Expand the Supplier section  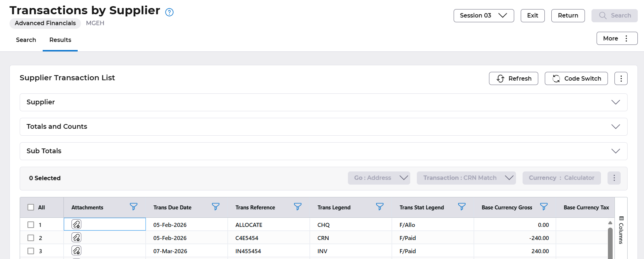[615, 102]
